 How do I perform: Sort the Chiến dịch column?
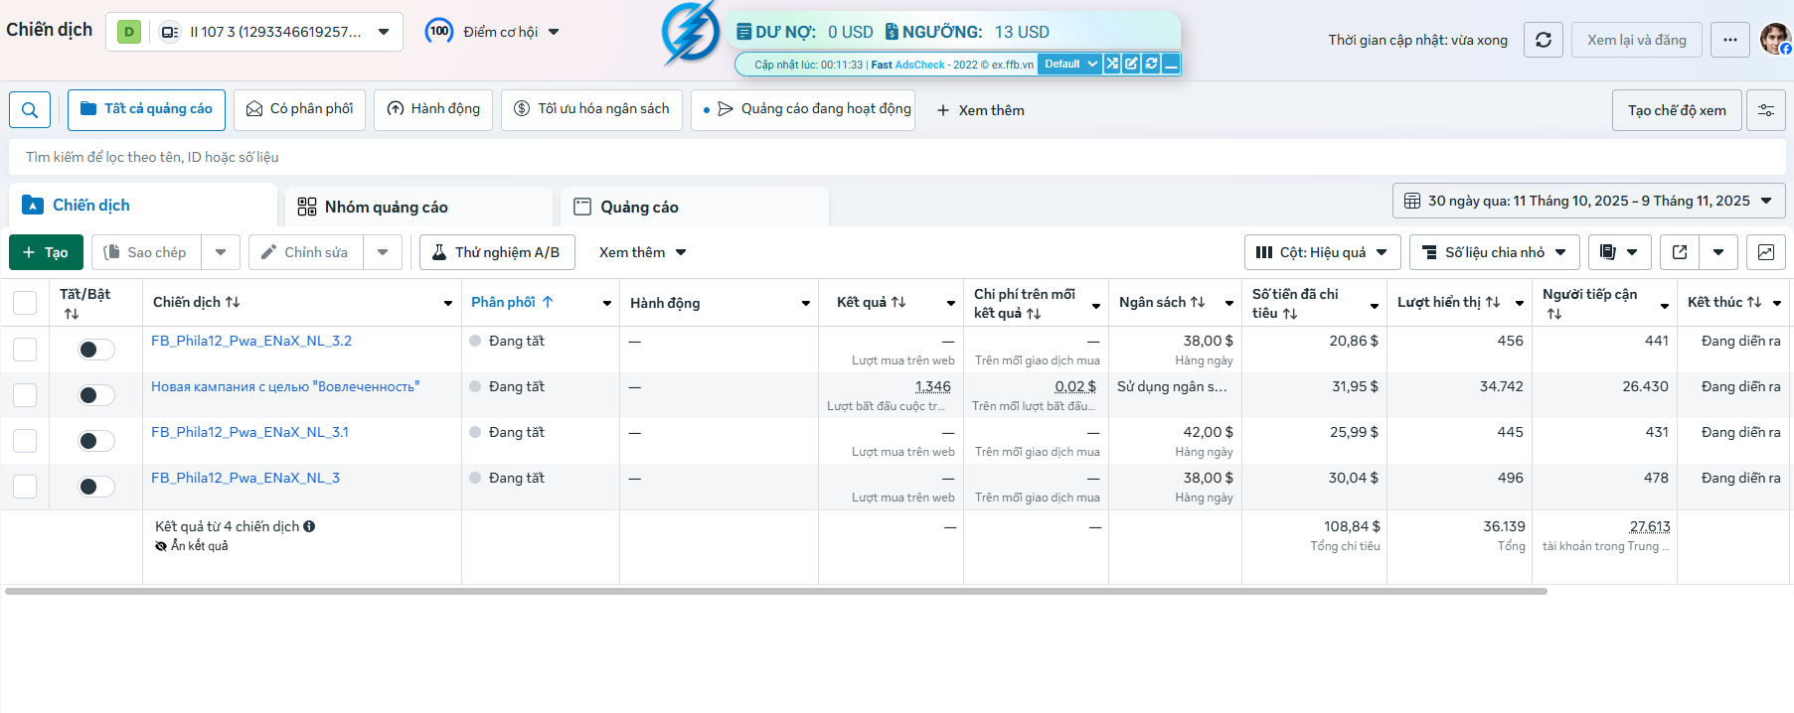pyautogui.click(x=233, y=302)
